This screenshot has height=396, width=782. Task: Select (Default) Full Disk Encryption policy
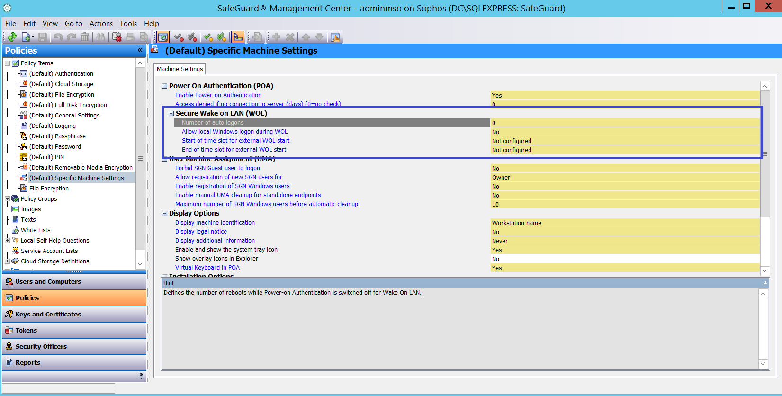[68, 105]
